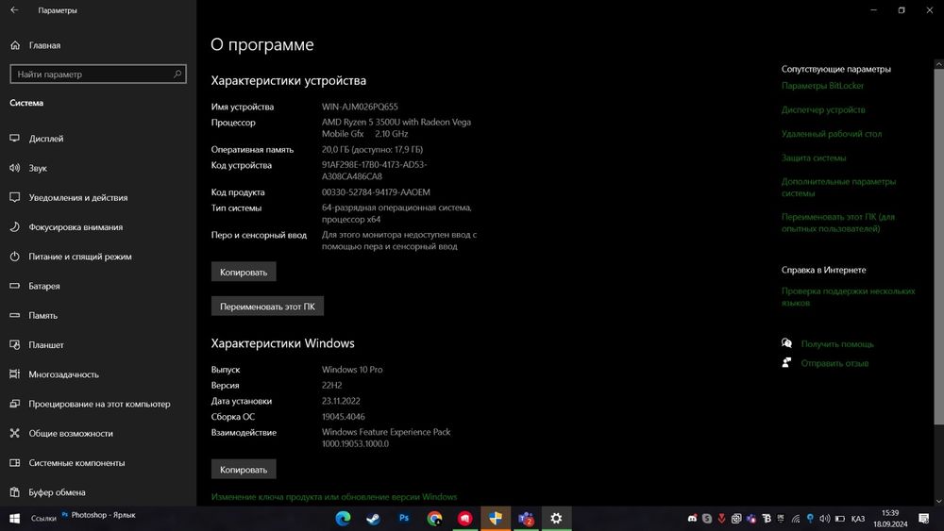This screenshot has height=531, width=944.
Task: Open Уведомления и действия section
Action: point(69,197)
